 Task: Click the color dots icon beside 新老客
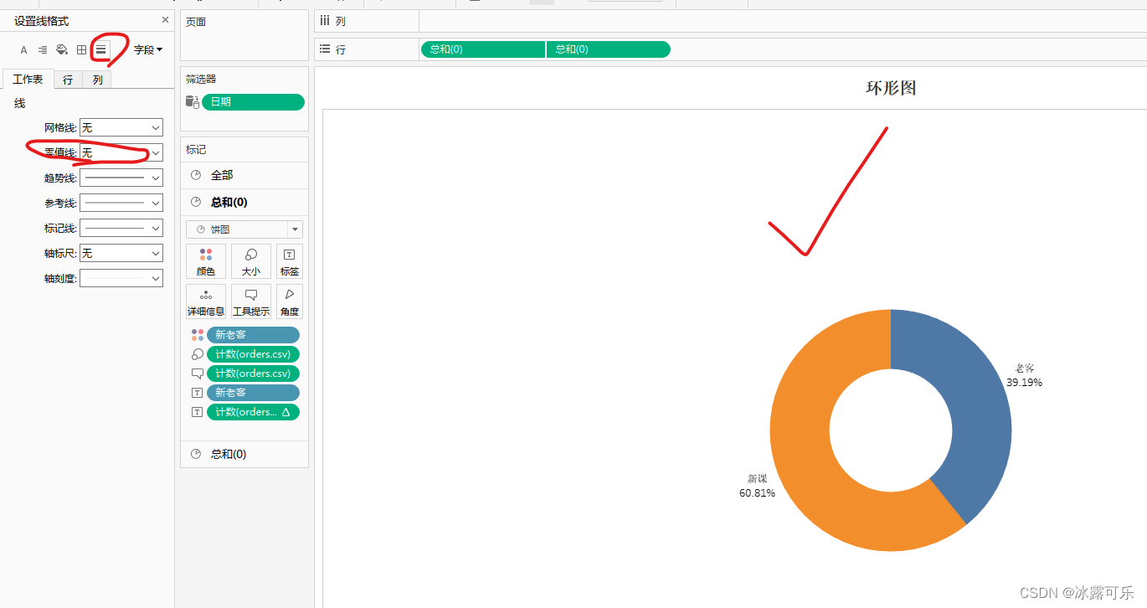(197, 335)
